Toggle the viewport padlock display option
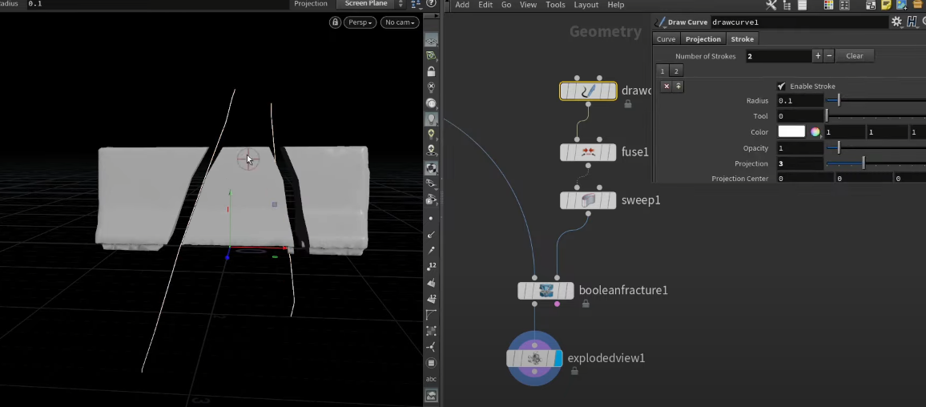926x407 pixels. click(x=432, y=71)
